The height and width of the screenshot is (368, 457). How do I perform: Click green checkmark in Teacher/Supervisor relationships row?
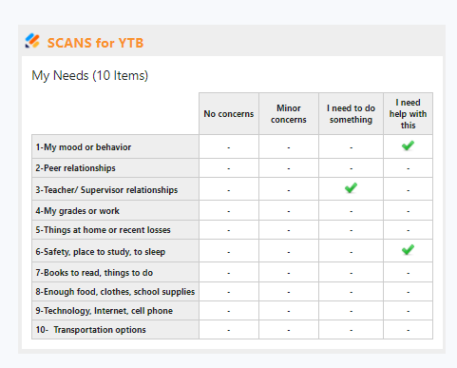[351, 187]
